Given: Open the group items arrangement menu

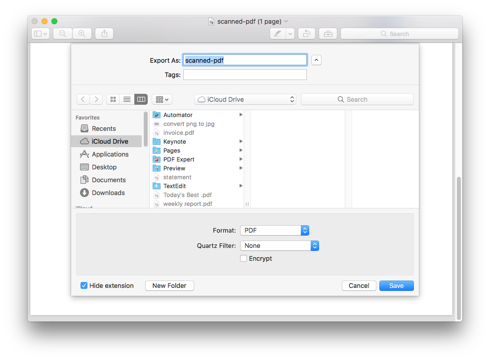Looking at the screenshot, I should point(162,99).
